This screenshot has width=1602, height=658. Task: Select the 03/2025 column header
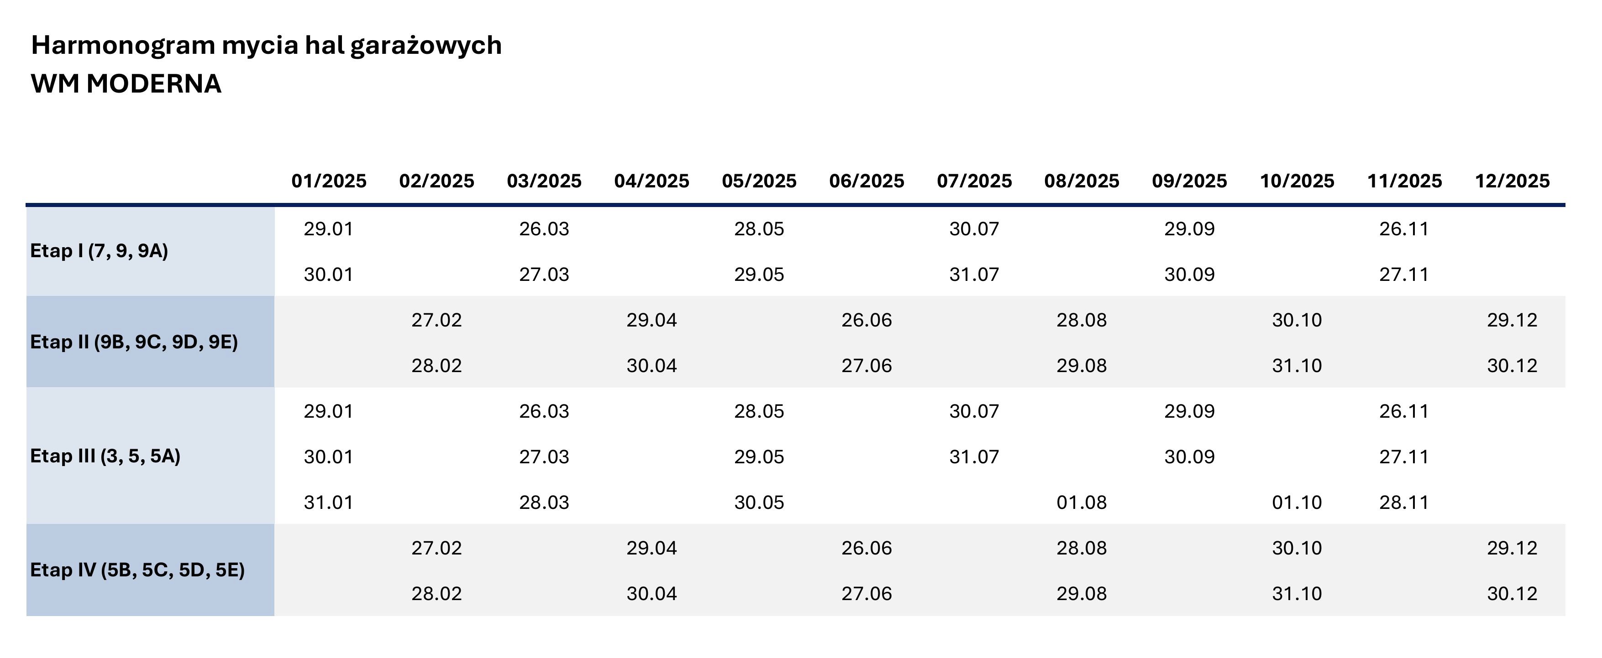click(544, 181)
